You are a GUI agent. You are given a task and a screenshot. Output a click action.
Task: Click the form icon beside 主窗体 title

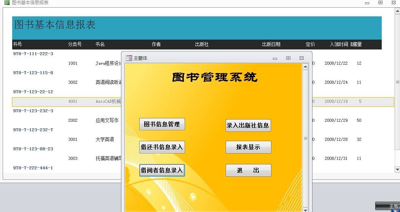point(129,58)
